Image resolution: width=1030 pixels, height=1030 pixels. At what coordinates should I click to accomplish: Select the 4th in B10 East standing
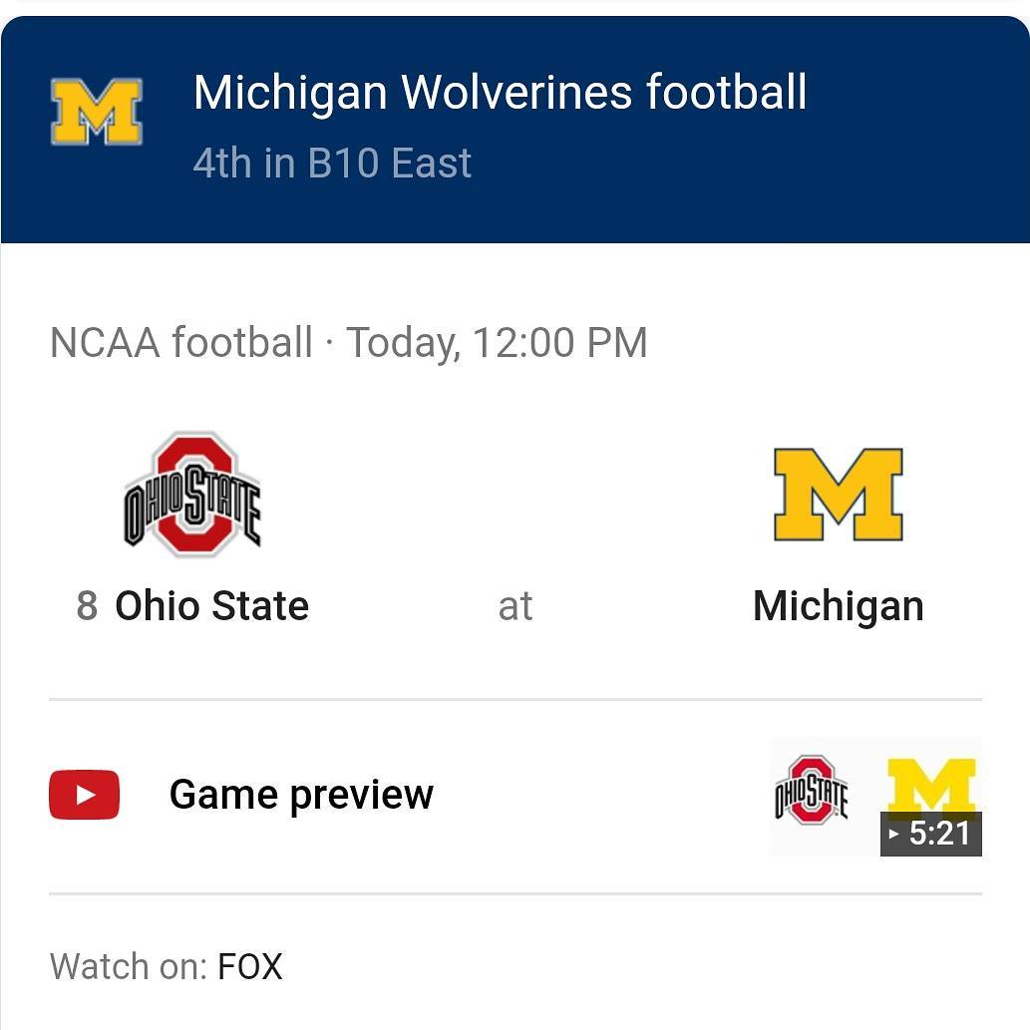[x=332, y=163]
